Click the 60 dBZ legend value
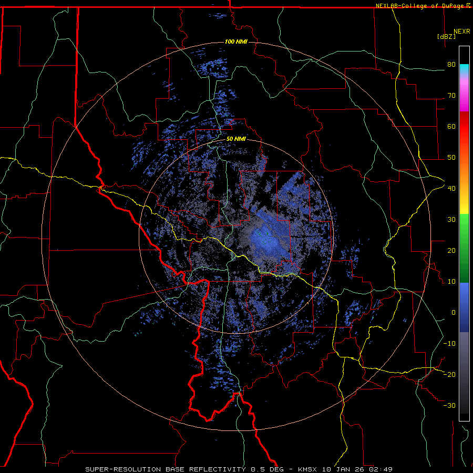This screenshot has height=473, width=473. point(451,126)
